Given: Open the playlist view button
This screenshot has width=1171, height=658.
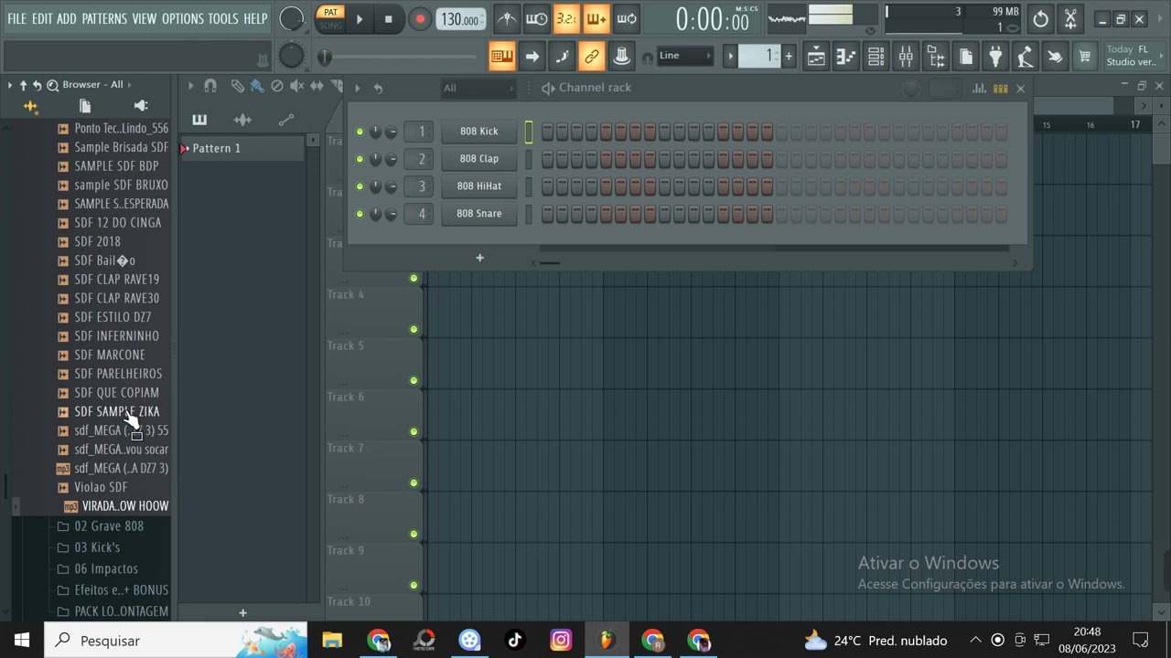Looking at the screenshot, I should coord(816,57).
